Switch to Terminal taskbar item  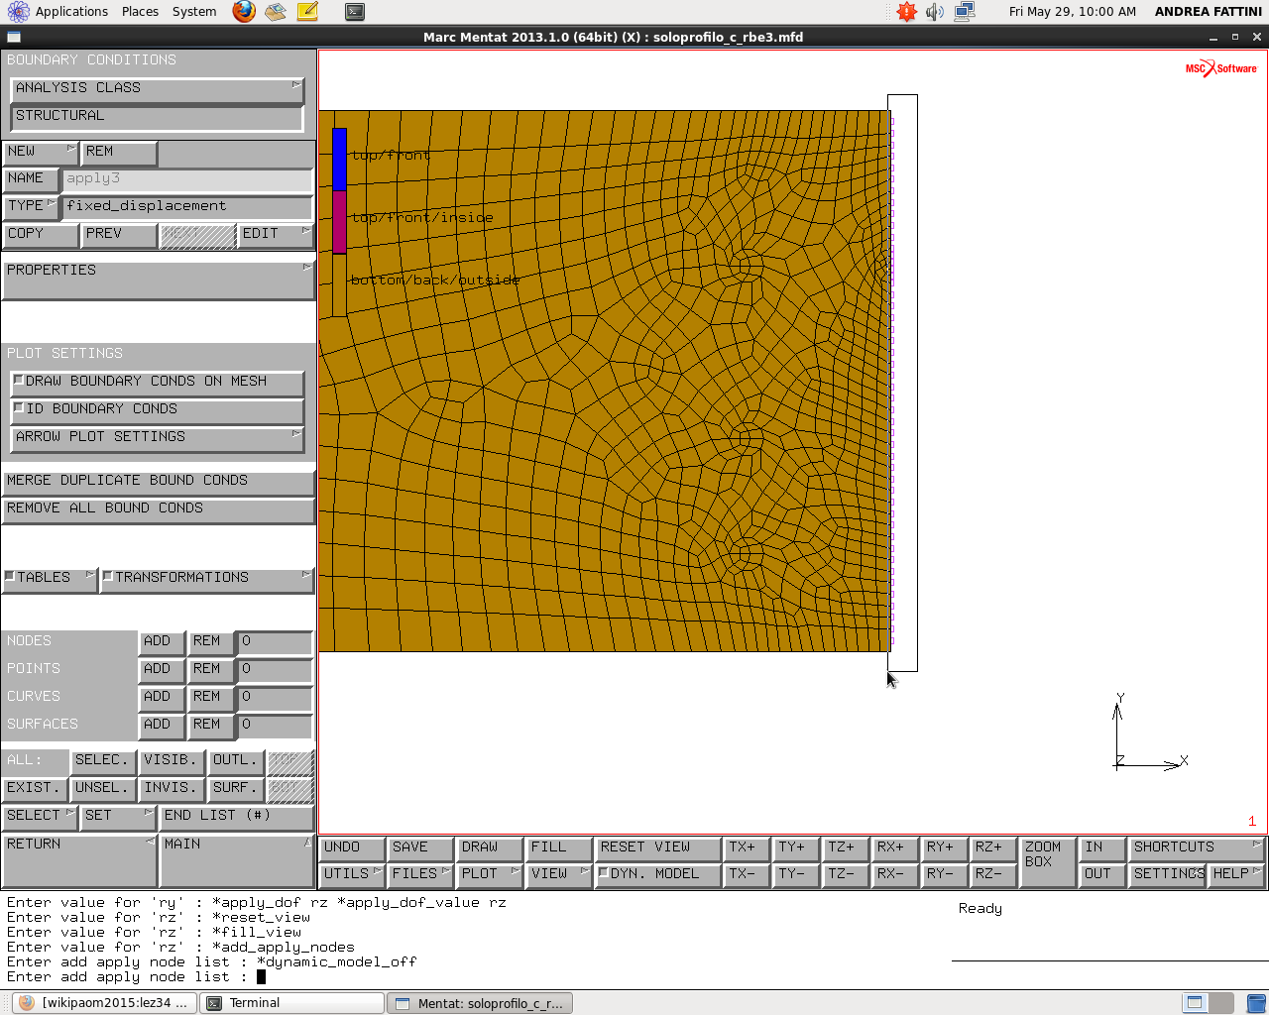pos(291,1002)
